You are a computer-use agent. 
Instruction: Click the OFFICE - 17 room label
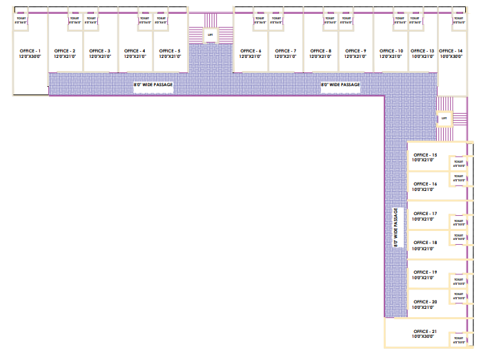click(x=424, y=216)
